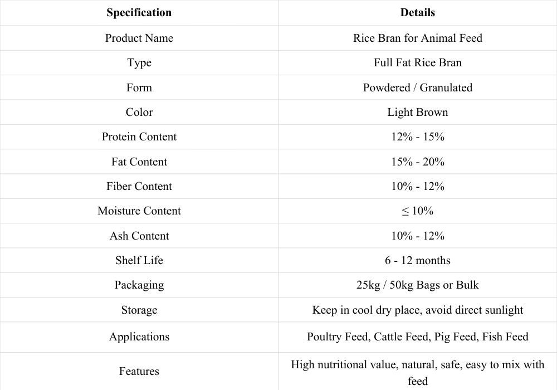Select the Full Fat Rice Bran value
This screenshot has width=557, height=390.
tap(417, 62)
